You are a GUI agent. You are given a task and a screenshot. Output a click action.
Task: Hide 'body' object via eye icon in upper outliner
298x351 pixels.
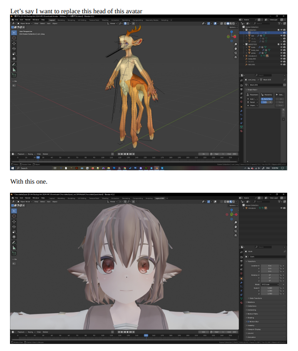point(281,47)
